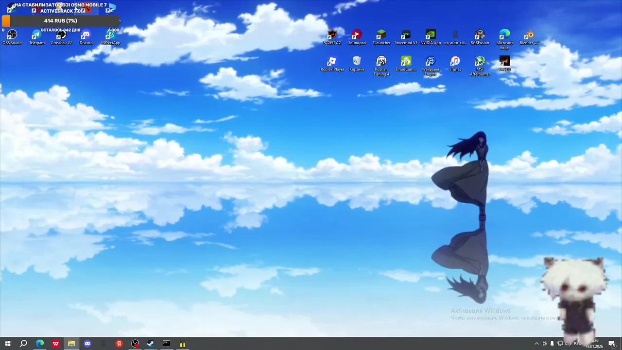Select the DroidCam desktop icon

(x=406, y=64)
